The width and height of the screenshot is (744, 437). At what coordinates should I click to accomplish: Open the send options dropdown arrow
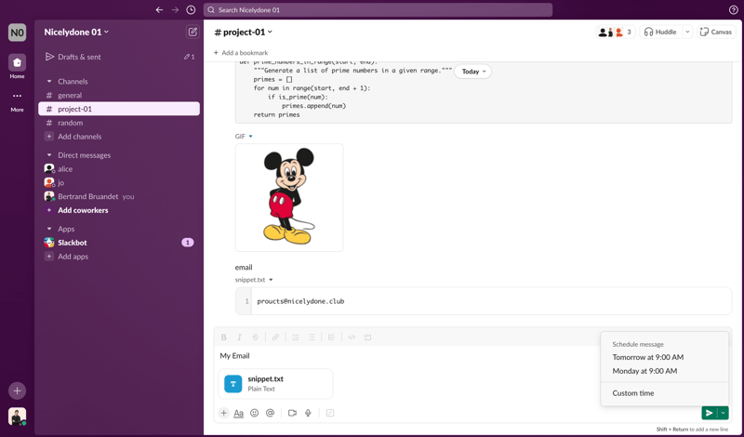click(x=723, y=413)
